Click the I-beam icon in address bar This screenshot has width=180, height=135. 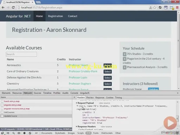point(150,7)
